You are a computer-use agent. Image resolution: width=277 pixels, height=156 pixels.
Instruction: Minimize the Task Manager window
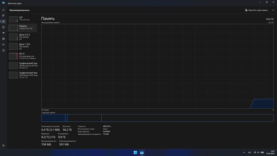click(260, 2)
